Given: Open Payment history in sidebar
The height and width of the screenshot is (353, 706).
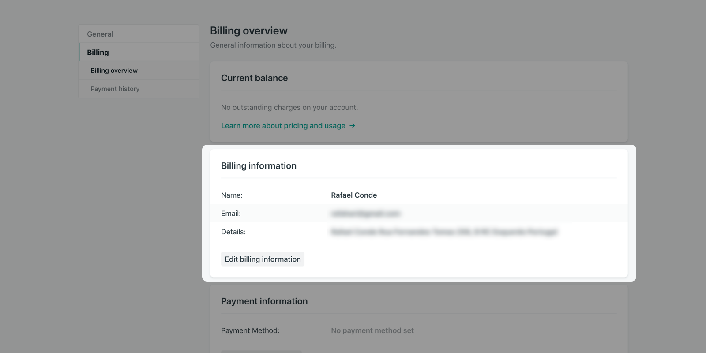Looking at the screenshot, I should pyautogui.click(x=115, y=89).
